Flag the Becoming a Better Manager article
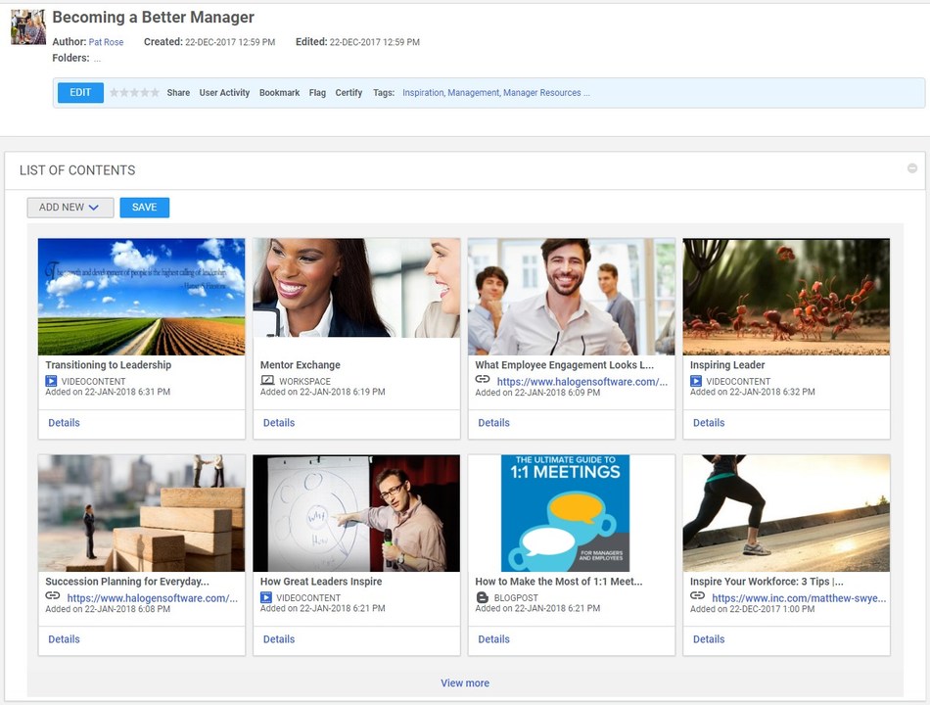The height and width of the screenshot is (705, 930). 317,92
